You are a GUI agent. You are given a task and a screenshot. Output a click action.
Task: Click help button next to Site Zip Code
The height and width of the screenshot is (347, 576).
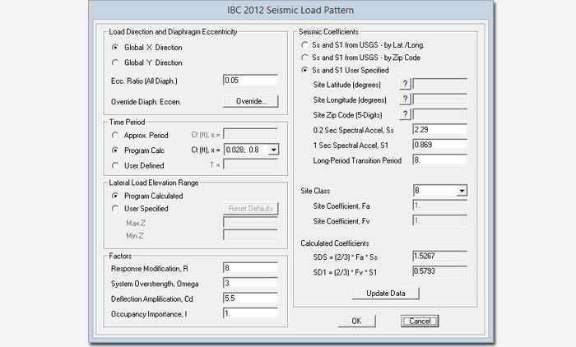coord(405,114)
